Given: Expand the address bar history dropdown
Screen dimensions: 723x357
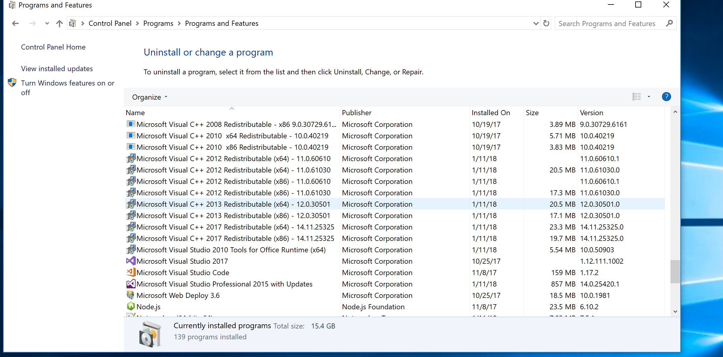Looking at the screenshot, I should tap(535, 23).
